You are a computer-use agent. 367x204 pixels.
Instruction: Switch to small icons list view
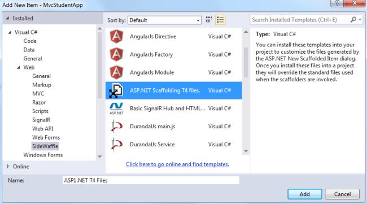220,20
